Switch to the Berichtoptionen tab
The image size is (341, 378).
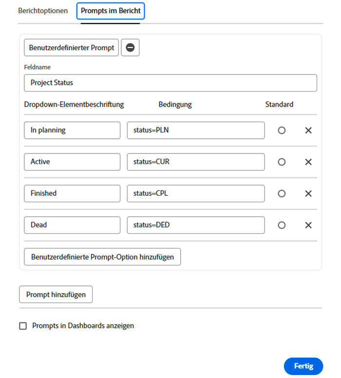click(x=43, y=10)
